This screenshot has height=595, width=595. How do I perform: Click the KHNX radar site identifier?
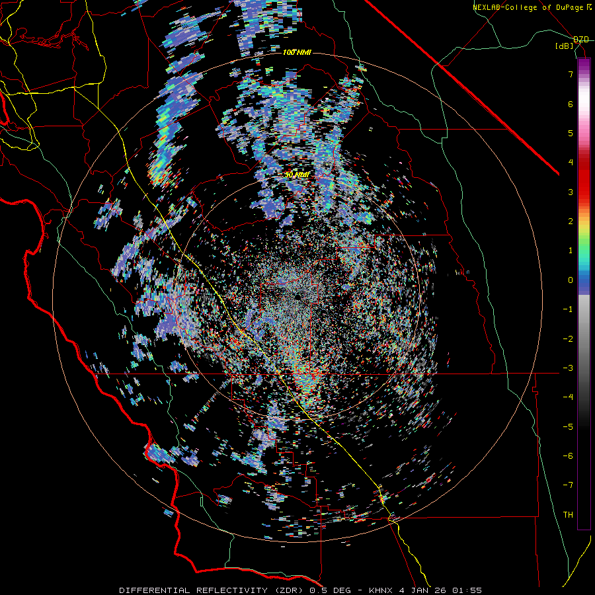point(382,590)
